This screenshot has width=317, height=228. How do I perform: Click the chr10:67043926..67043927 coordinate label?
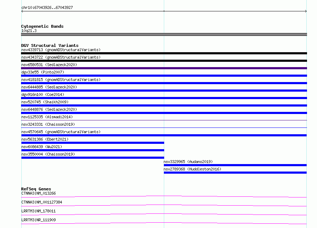pos(47,7)
